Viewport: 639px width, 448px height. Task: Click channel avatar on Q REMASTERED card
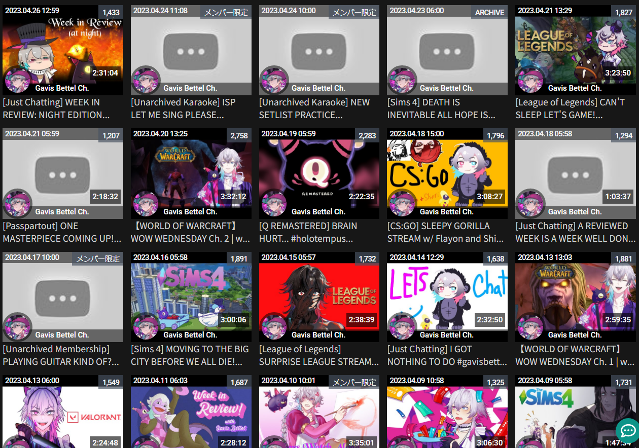[x=274, y=204]
